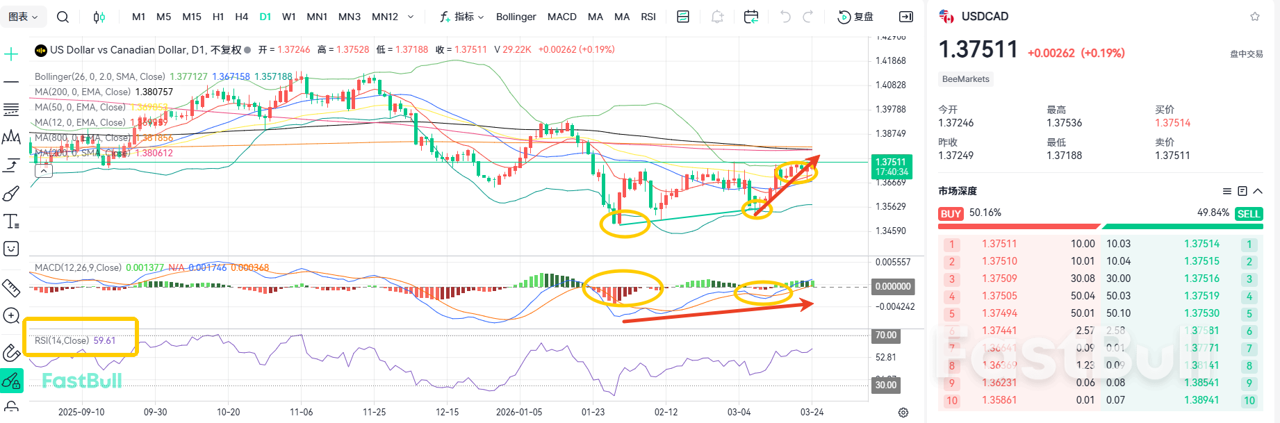Add the Bollinger indicator shortcut
This screenshot has height=423, width=1280.
pos(516,17)
